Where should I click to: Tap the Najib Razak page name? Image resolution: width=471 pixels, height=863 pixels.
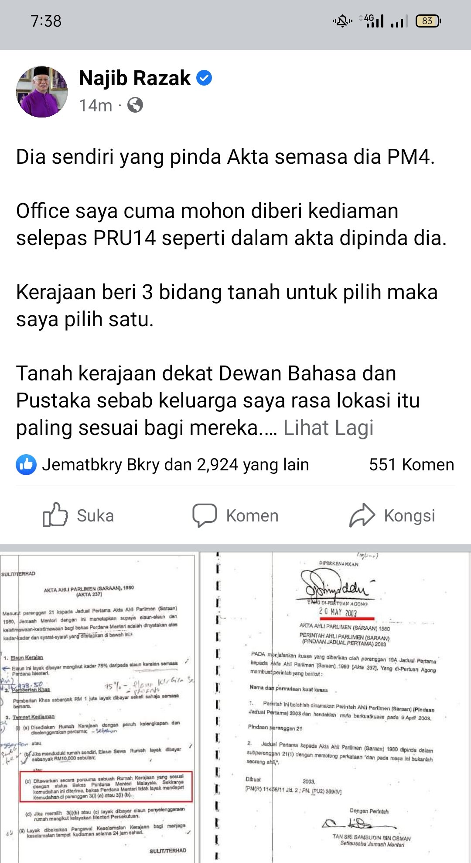[x=135, y=78]
